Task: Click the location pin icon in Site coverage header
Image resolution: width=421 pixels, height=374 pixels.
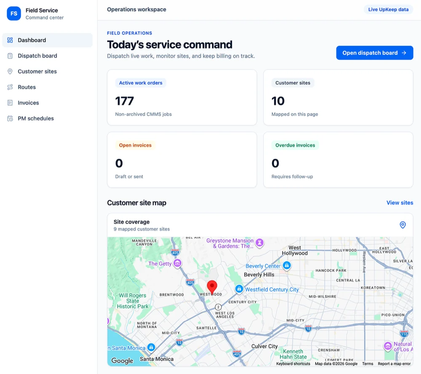Action: tap(402, 225)
